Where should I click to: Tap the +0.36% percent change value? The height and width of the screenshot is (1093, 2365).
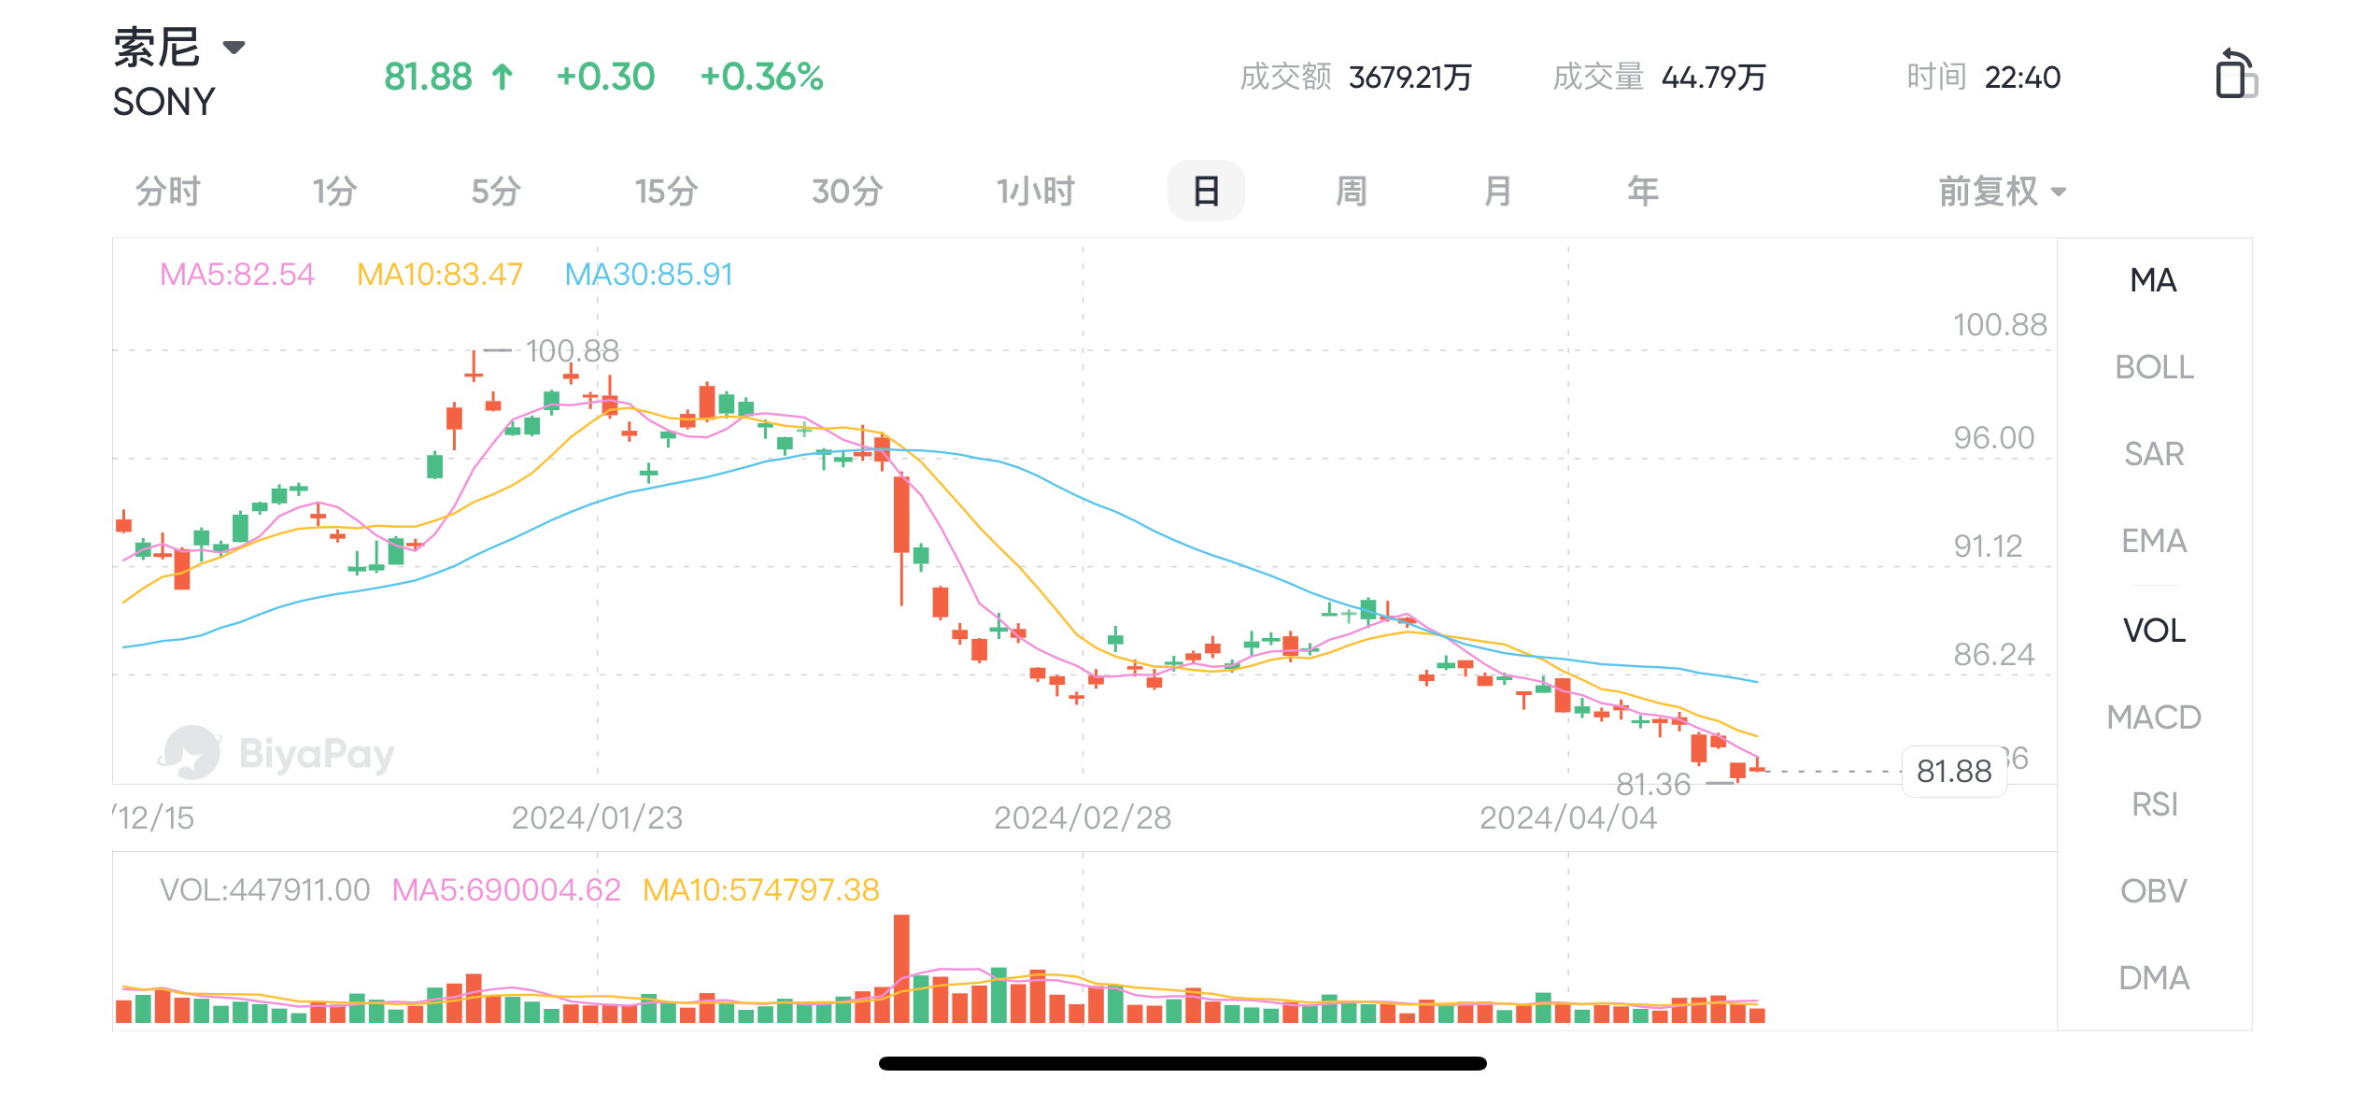[761, 77]
